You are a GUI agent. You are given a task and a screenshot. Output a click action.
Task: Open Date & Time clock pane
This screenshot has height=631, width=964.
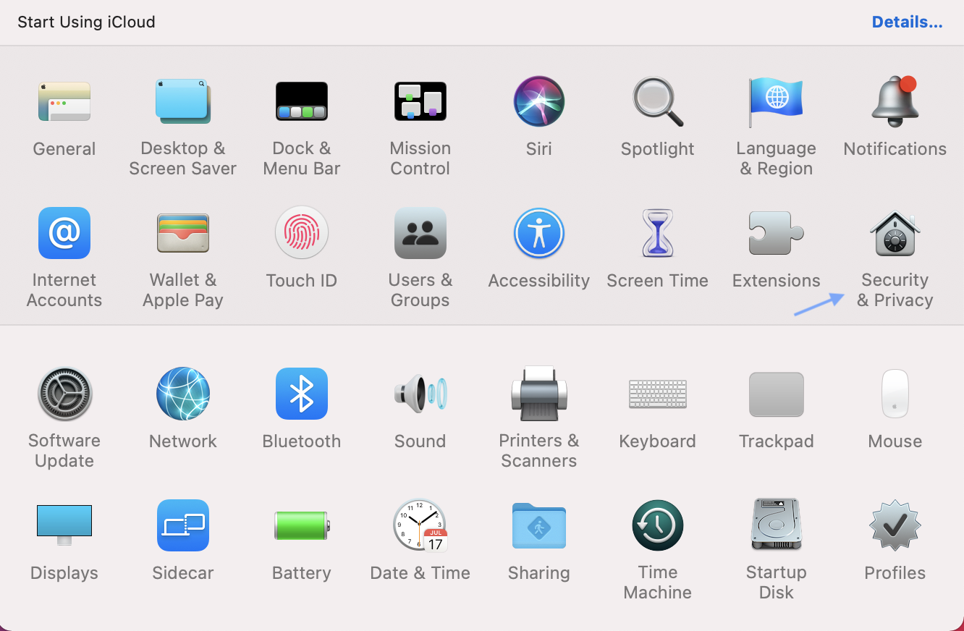(x=420, y=525)
